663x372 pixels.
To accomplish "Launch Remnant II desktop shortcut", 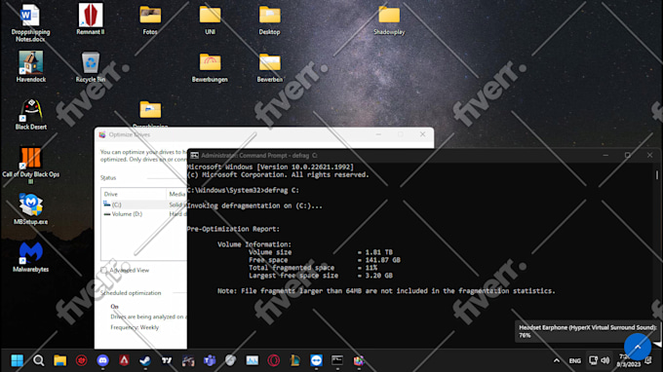I will tap(91, 19).
